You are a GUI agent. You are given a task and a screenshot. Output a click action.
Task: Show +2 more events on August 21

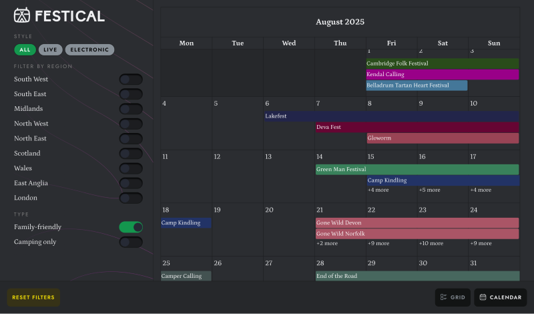[x=327, y=243]
